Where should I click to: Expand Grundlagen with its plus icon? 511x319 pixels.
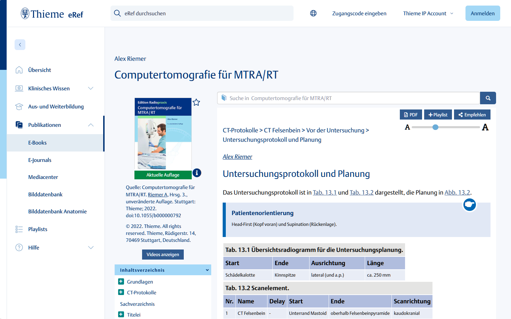point(121,281)
